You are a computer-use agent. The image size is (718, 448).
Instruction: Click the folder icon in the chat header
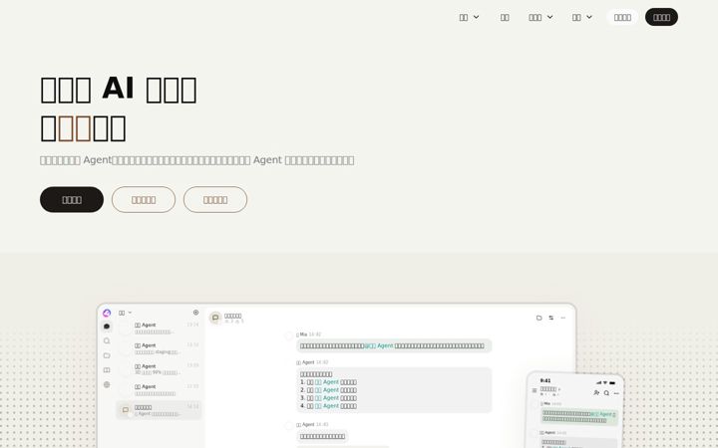click(x=538, y=318)
